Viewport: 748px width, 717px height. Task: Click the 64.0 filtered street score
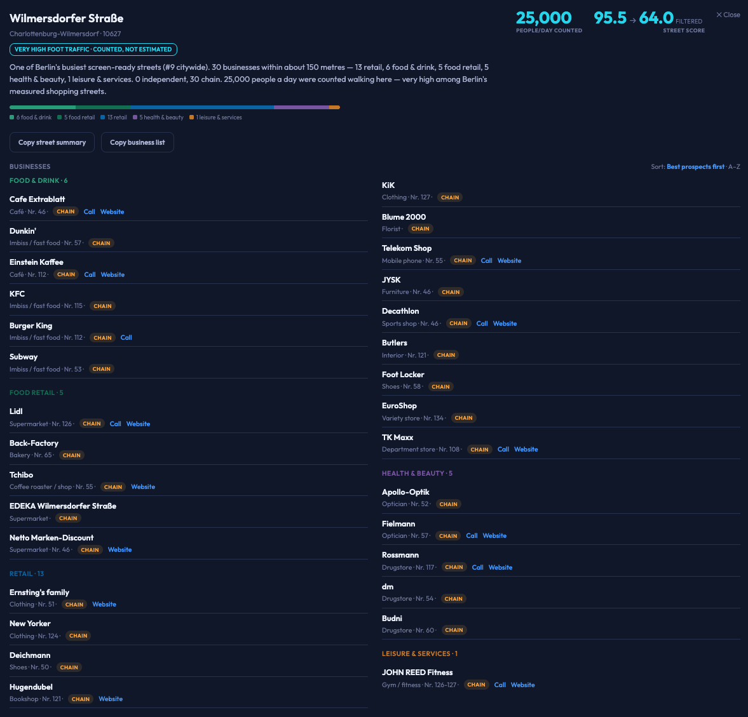click(656, 18)
